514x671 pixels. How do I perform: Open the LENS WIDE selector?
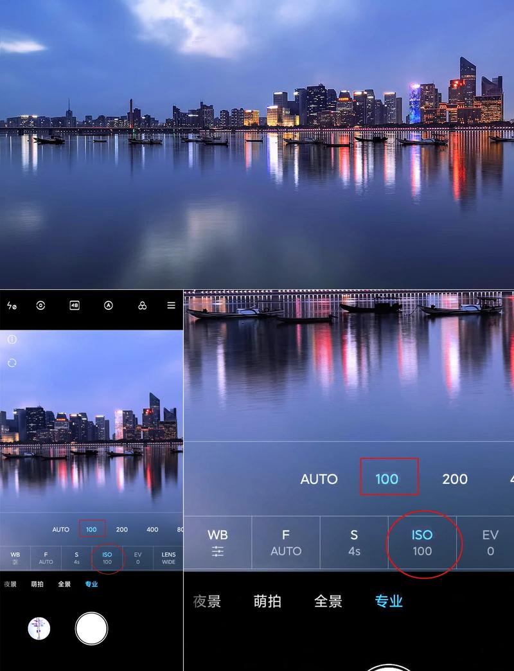[x=168, y=558]
